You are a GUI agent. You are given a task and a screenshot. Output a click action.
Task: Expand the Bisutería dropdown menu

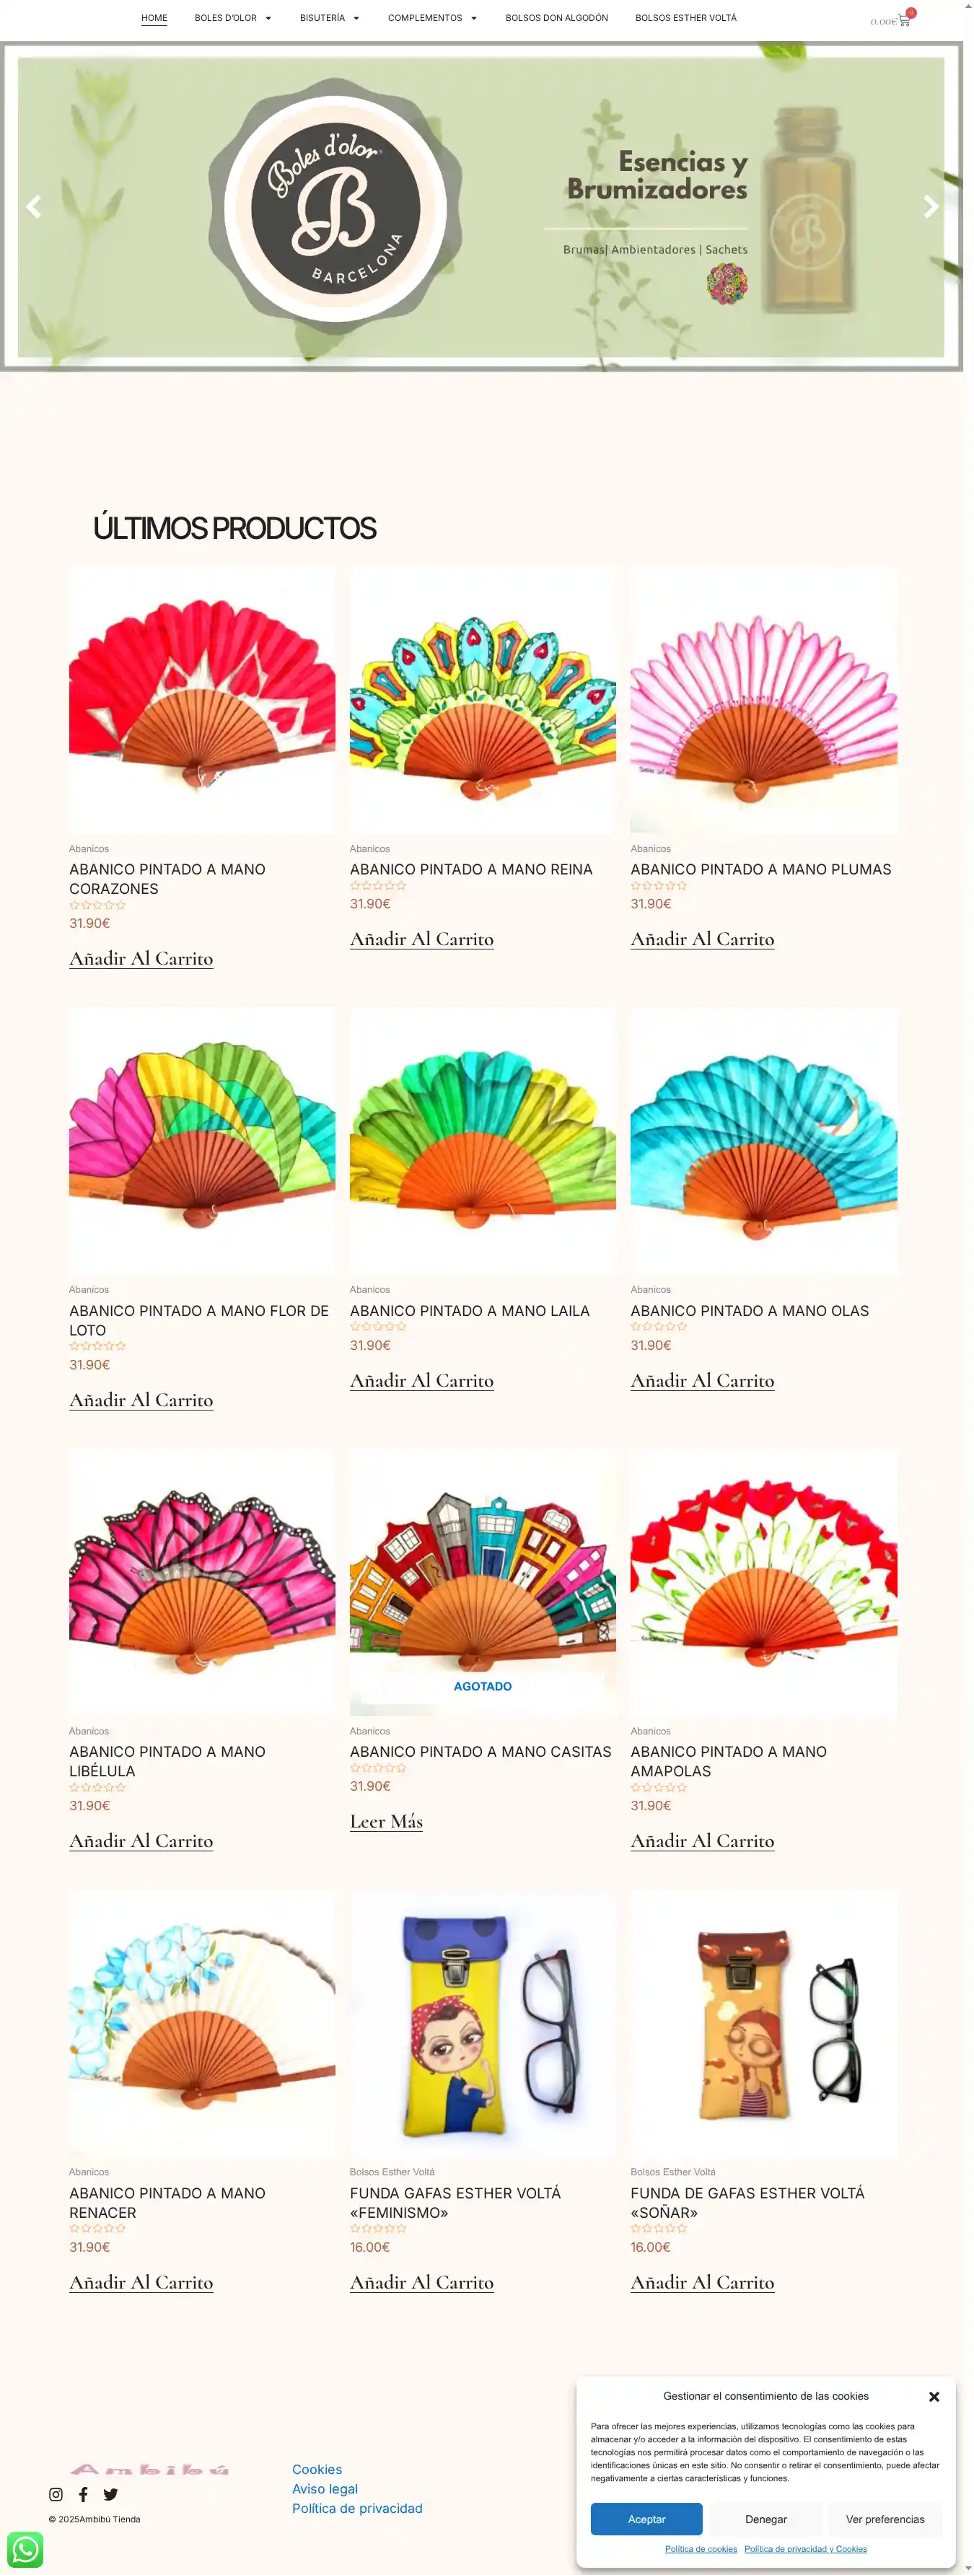329,18
